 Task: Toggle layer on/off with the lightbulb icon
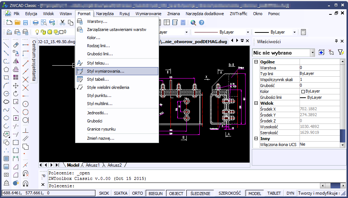37,32
